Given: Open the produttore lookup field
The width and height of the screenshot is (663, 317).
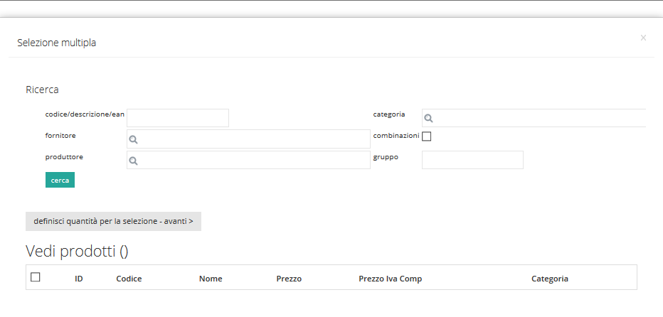Looking at the screenshot, I should [249, 160].
